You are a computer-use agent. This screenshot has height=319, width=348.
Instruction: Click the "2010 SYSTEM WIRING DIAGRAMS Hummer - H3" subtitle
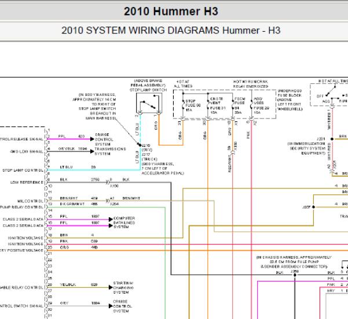coord(171,31)
